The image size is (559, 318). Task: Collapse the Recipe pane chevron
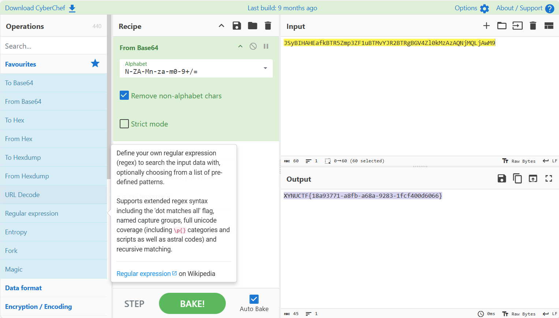coord(221,26)
